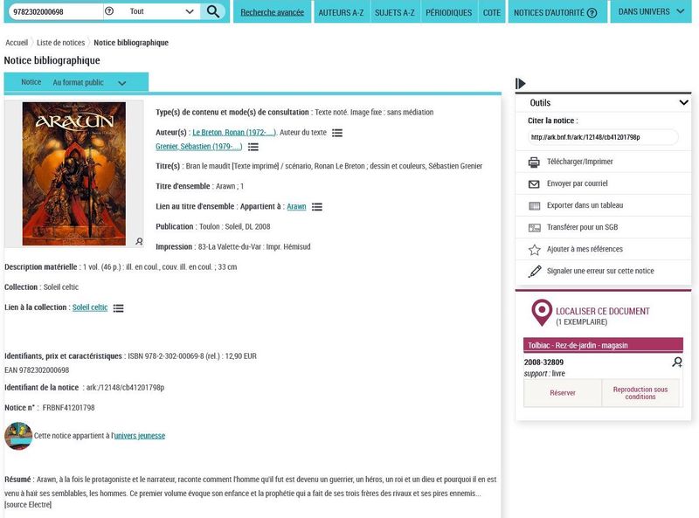Click the magnifier icon beside call number 2008-32809

click(x=676, y=362)
